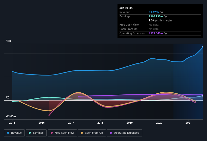
Task: Click the Jun 30 2021 tooltip date
Action: 127,8
